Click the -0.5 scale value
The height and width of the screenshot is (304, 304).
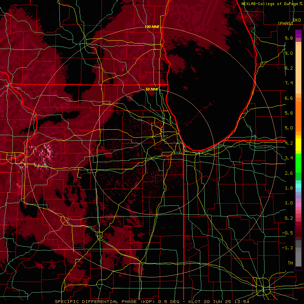(x=287, y=233)
